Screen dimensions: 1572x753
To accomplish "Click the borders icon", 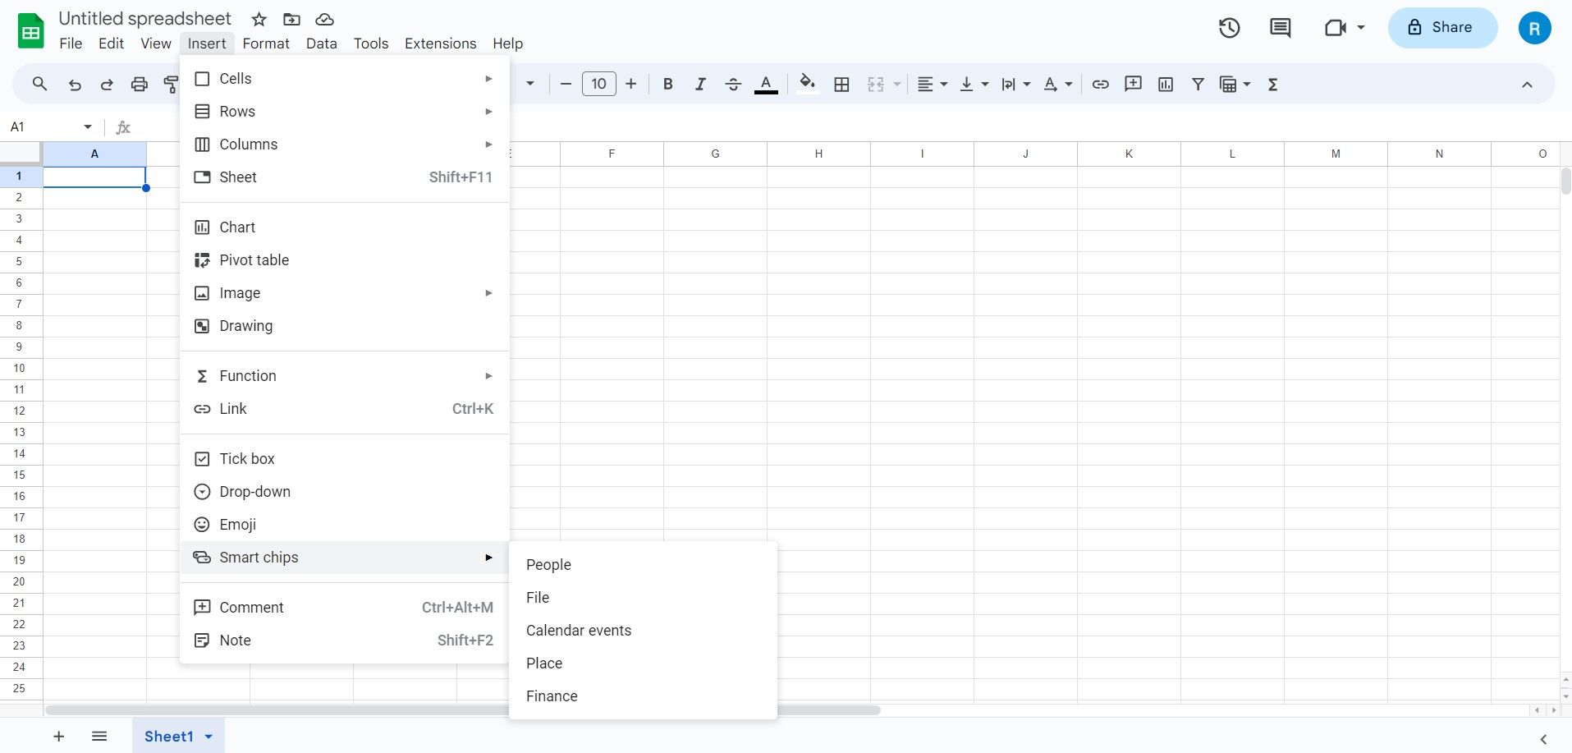I will 841,83.
